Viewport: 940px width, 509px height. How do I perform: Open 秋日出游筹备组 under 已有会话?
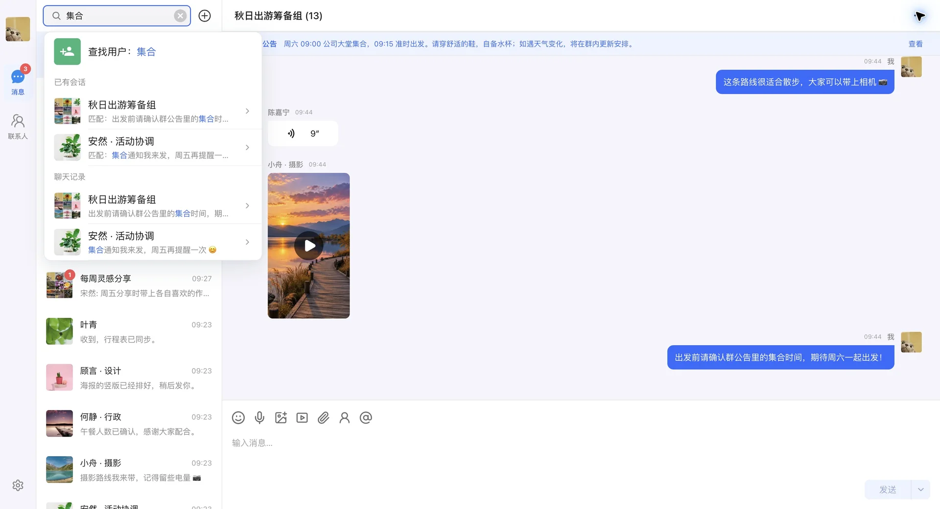point(153,111)
